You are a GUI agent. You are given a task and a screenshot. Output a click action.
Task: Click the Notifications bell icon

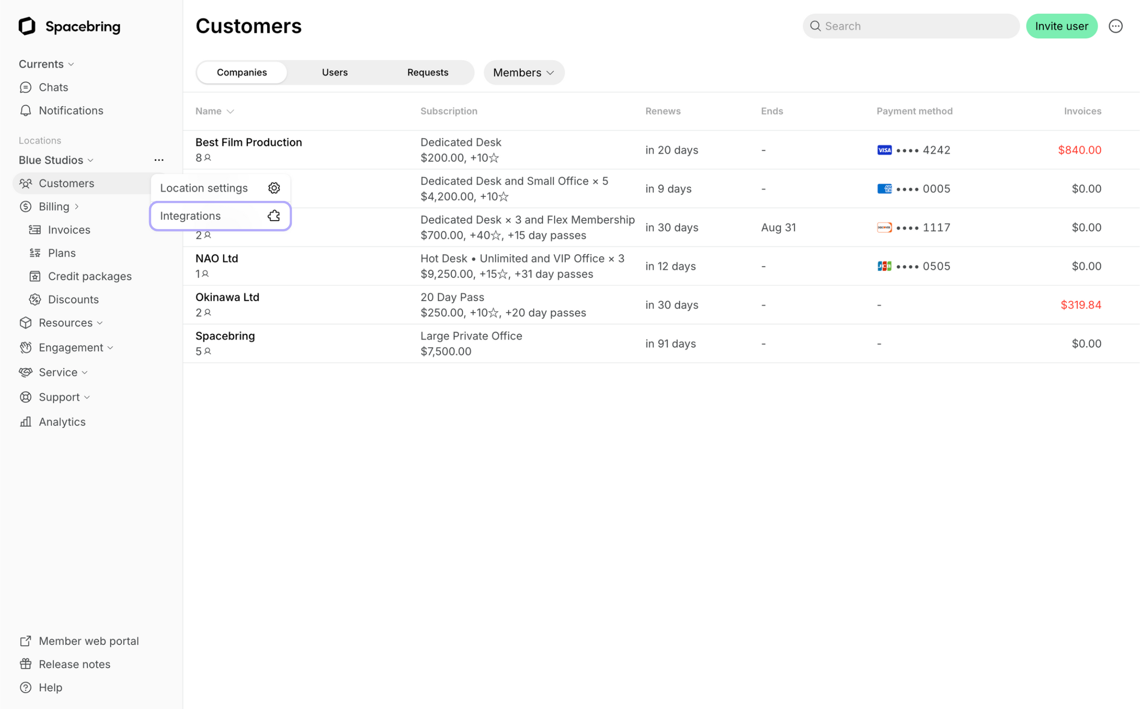(26, 111)
